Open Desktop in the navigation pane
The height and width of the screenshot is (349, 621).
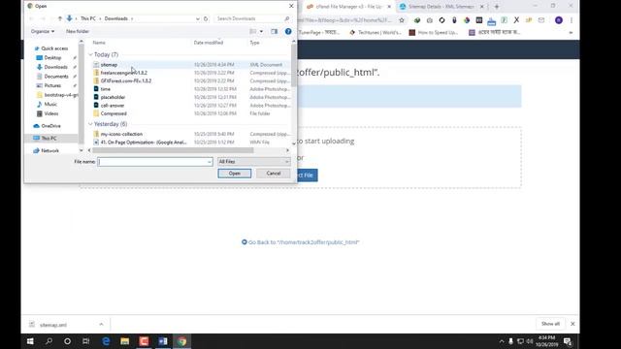[52, 58]
